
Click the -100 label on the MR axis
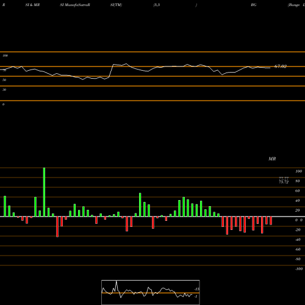click(x=298, y=269)
